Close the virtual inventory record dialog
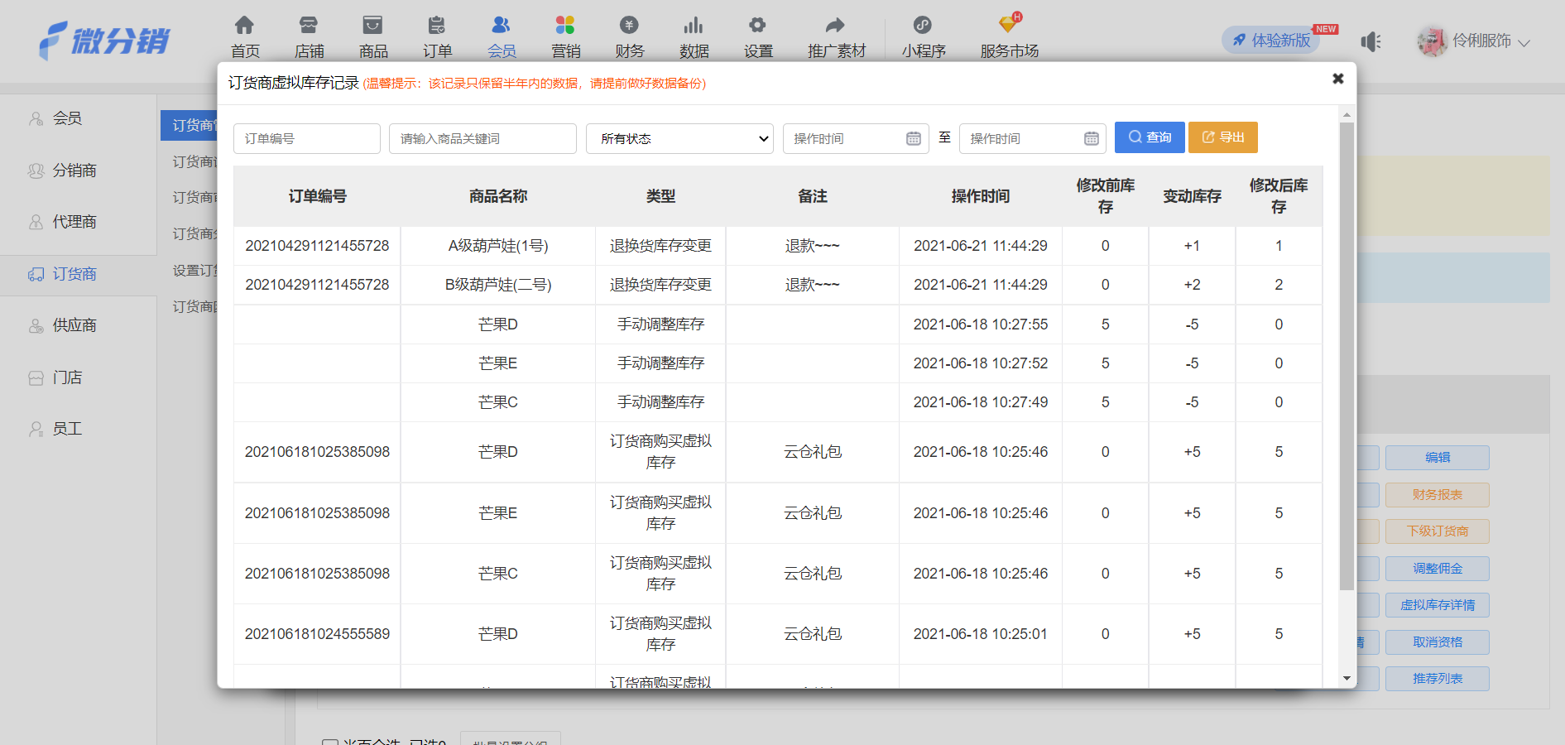Screen dimensions: 1565x745 click(x=1337, y=79)
